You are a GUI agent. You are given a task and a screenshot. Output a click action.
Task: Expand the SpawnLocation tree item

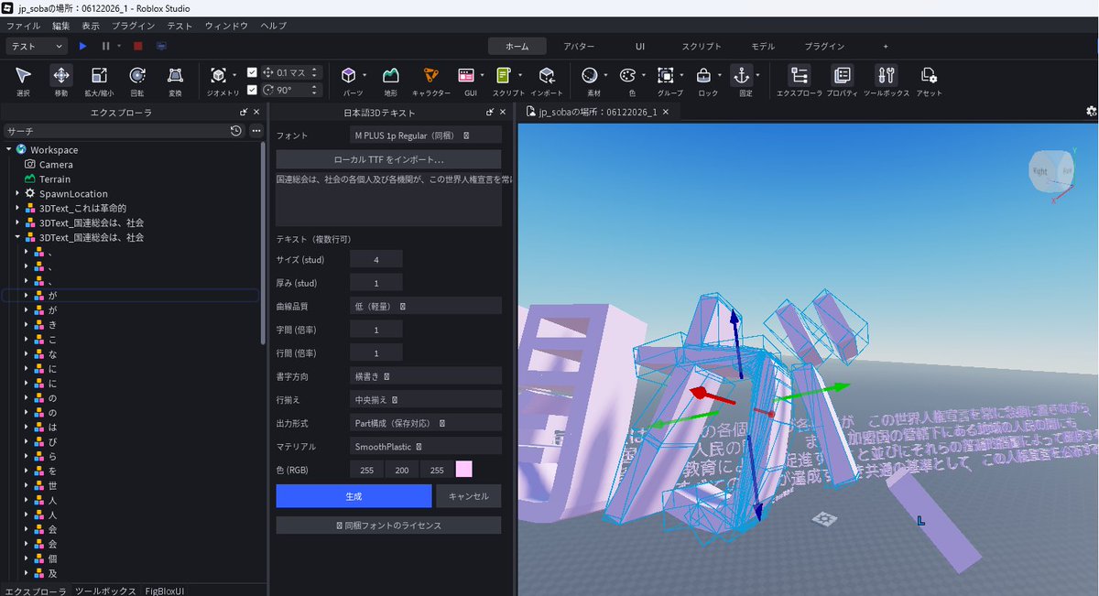(x=17, y=193)
